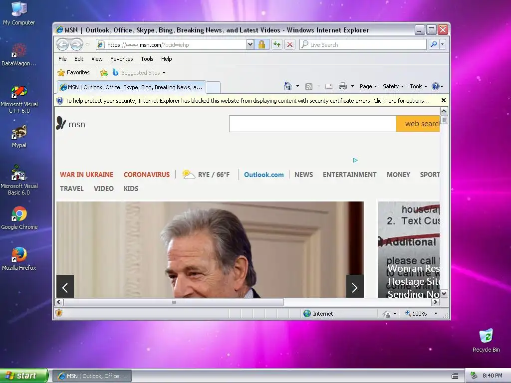Select the Google Chrome desktop icon
The height and width of the screenshot is (383, 511).
pos(19,218)
